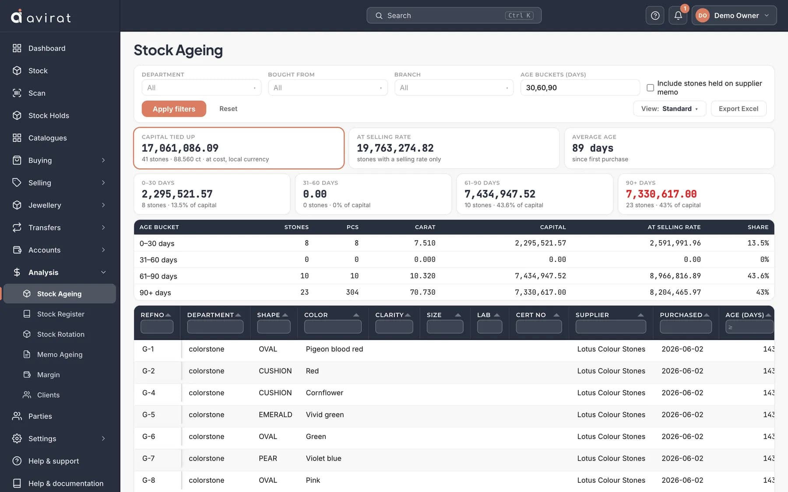Click the help question mark icon in header
Viewport: 788px width, 492px height.
point(655,15)
